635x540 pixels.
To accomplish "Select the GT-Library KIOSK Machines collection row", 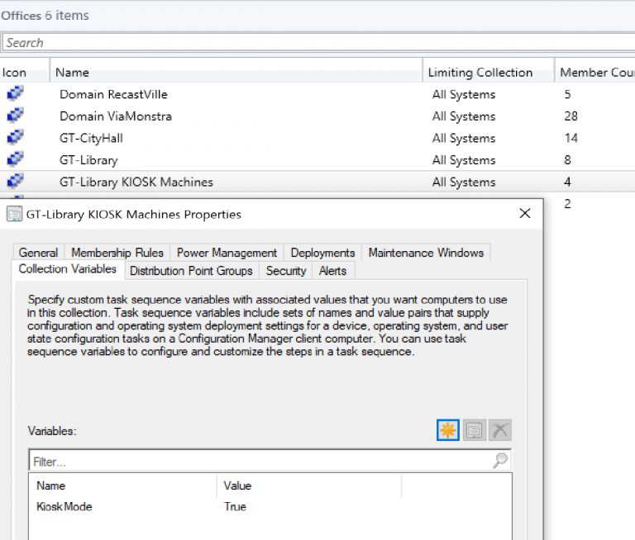I will click(x=136, y=182).
